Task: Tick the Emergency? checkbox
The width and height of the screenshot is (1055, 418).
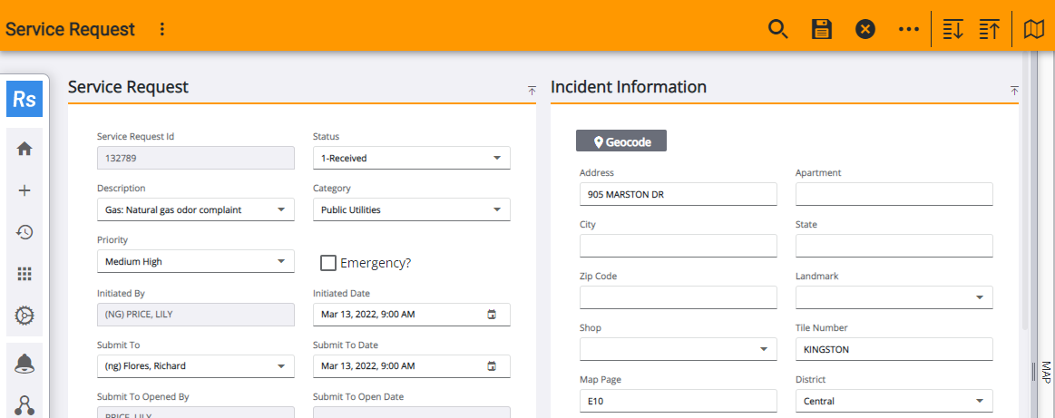Action: pos(328,263)
